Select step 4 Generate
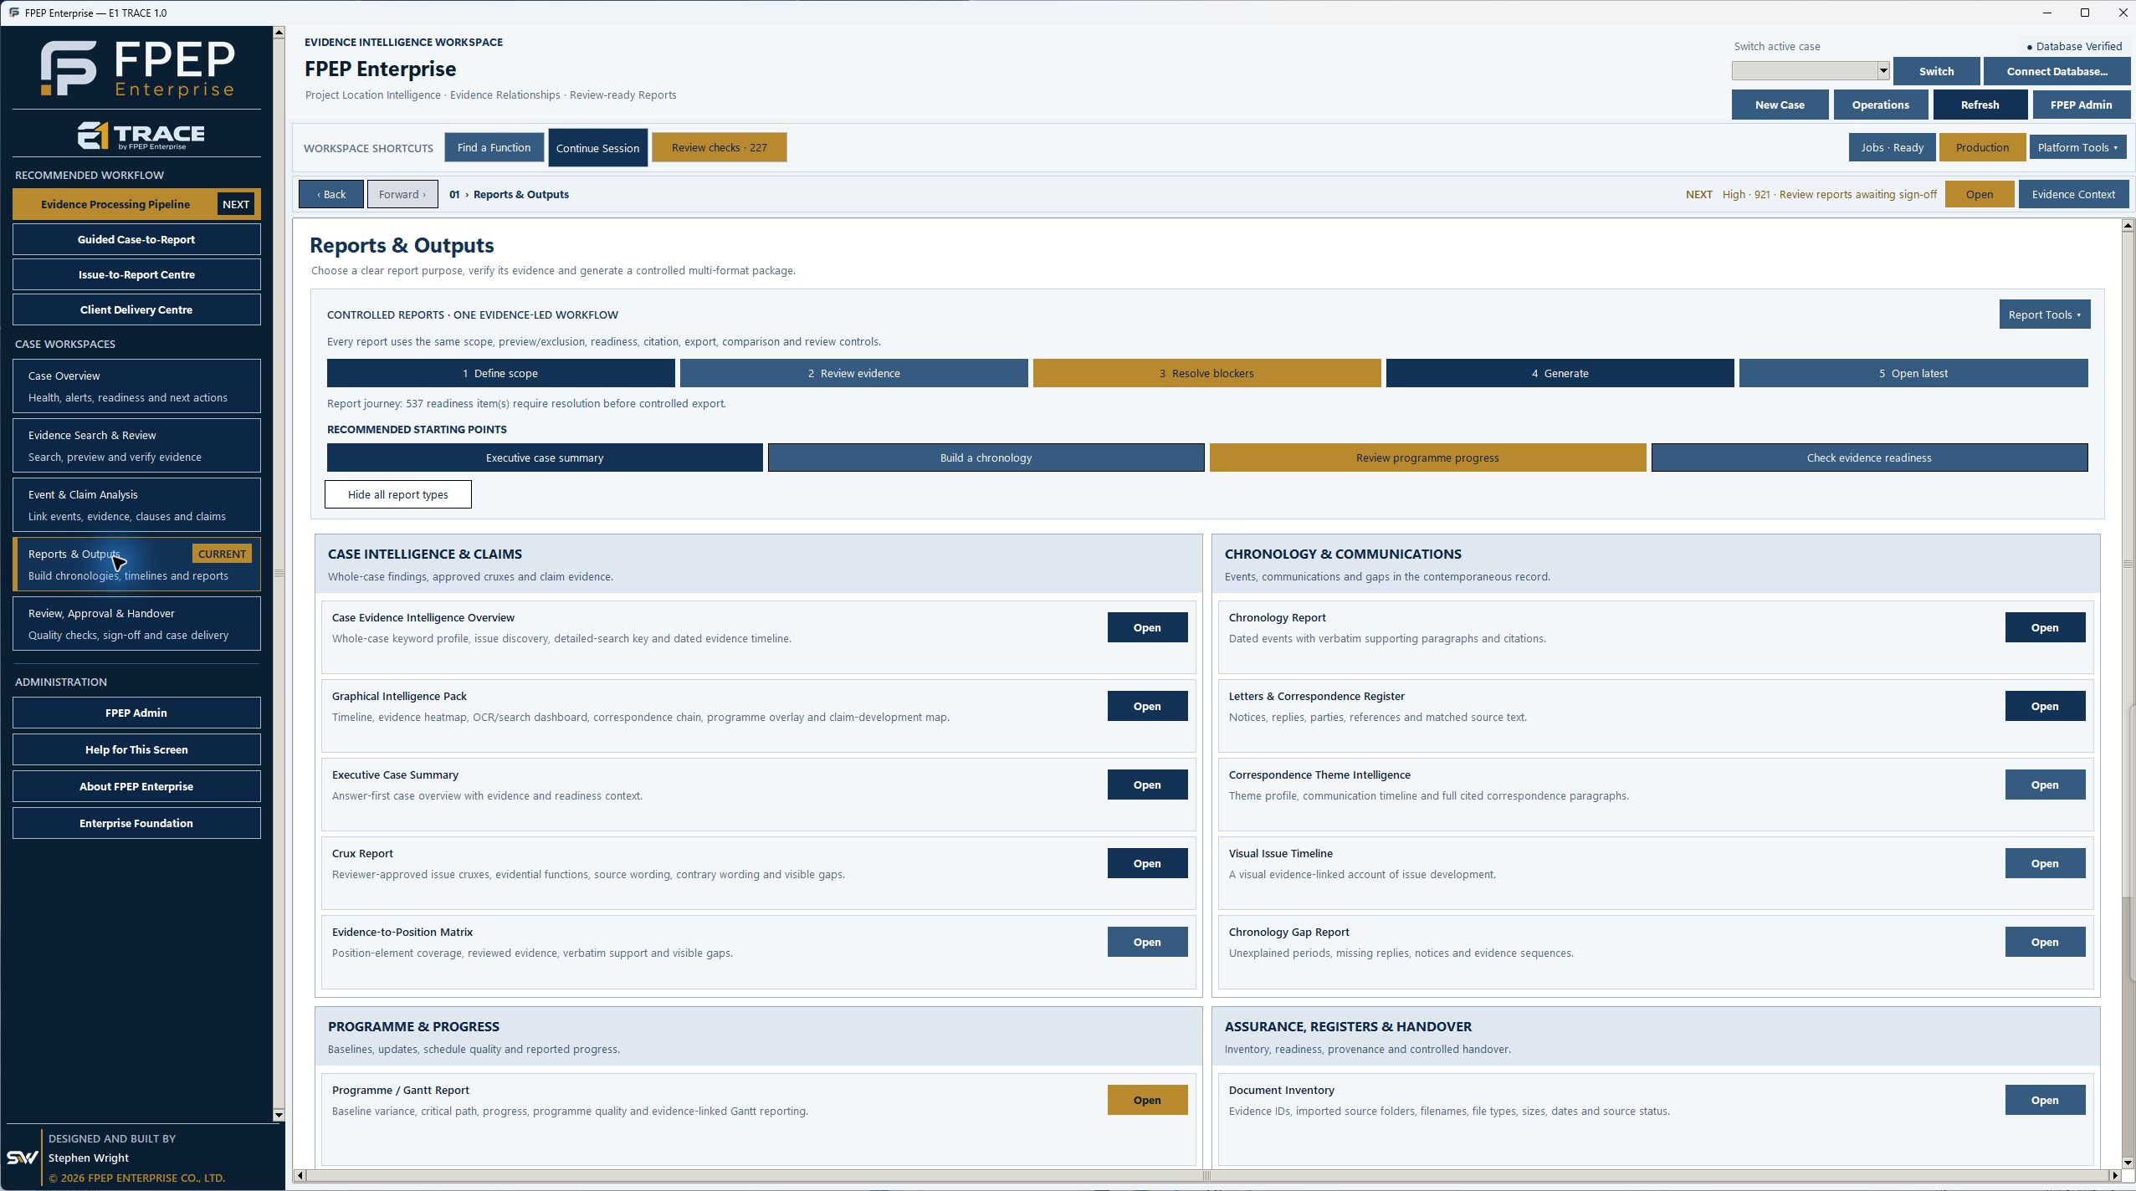2136x1191 pixels. point(1560,373)
